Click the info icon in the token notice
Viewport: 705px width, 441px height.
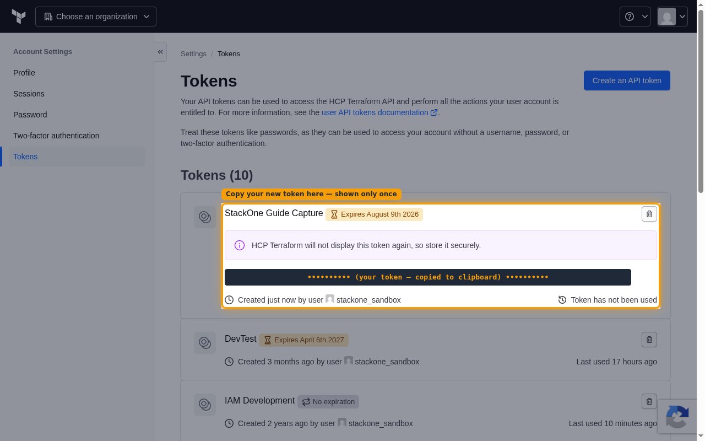[x=240, y=245]
